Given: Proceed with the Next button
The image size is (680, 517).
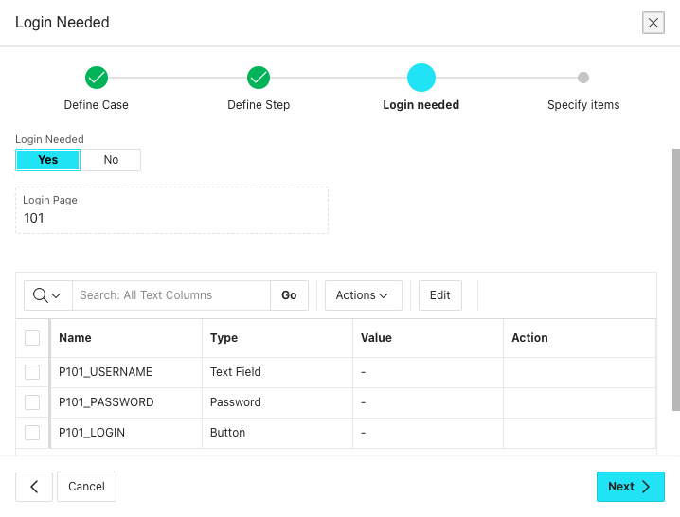Looking at the screenshot, I should pyautogui.click(x=631, y=487).
